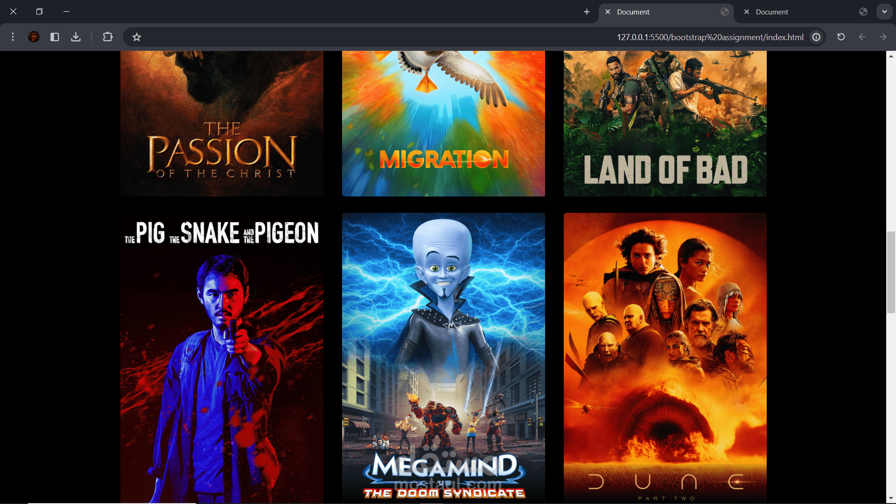Viewport: 896px width, 504px height.
Task: Go forward using the right arrow
Action: click(x=882, y=37)
